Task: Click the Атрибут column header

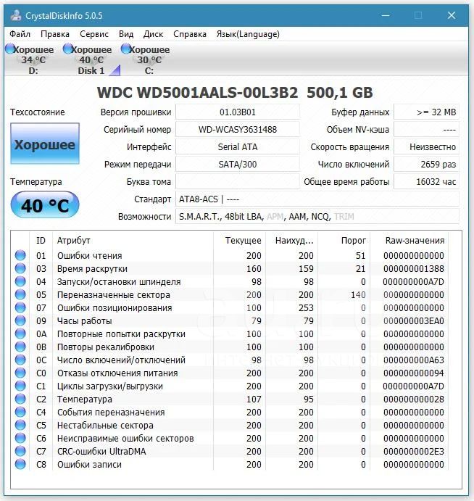Action: (133, 240)
